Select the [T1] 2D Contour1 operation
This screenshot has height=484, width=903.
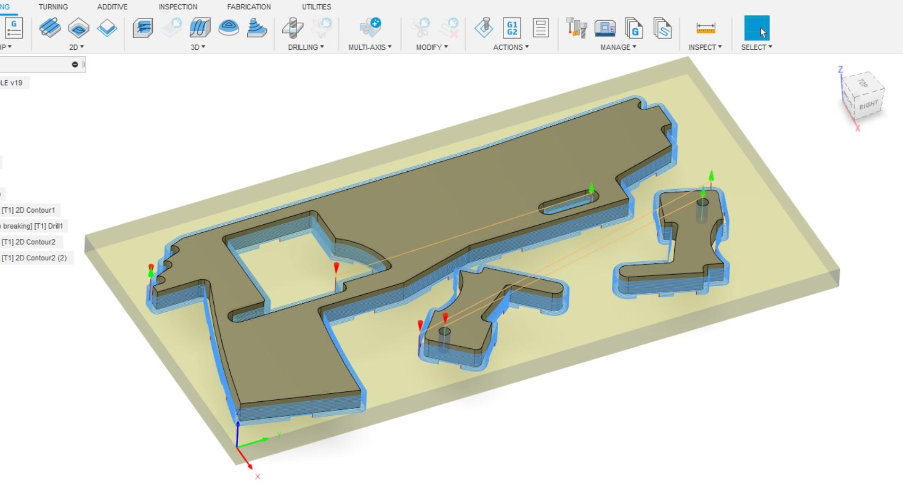pyautogui.click(x=29, y=210)
